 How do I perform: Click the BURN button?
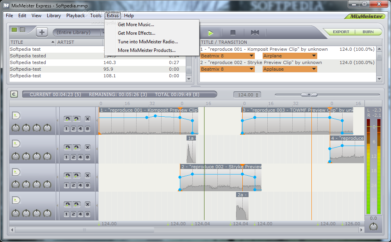368,32
